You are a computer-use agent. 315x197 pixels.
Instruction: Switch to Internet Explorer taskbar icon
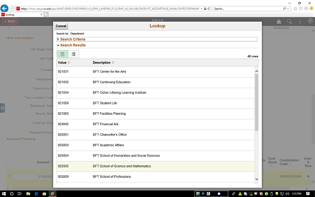click(53, 194)
